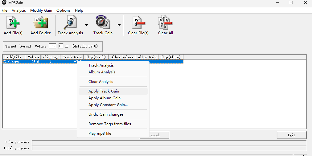Sort by the clip(Album) column header
The image size is (312, 156).
pyautogui.click(x=171, y=57)
